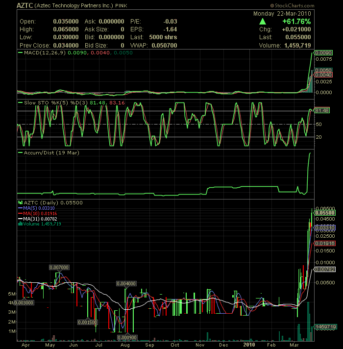Click the 2M volume axis label
Screen dimensions: 343x349
point(12,322)
